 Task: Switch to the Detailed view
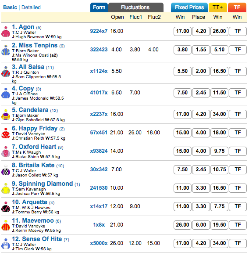click(x=31, y=7)
